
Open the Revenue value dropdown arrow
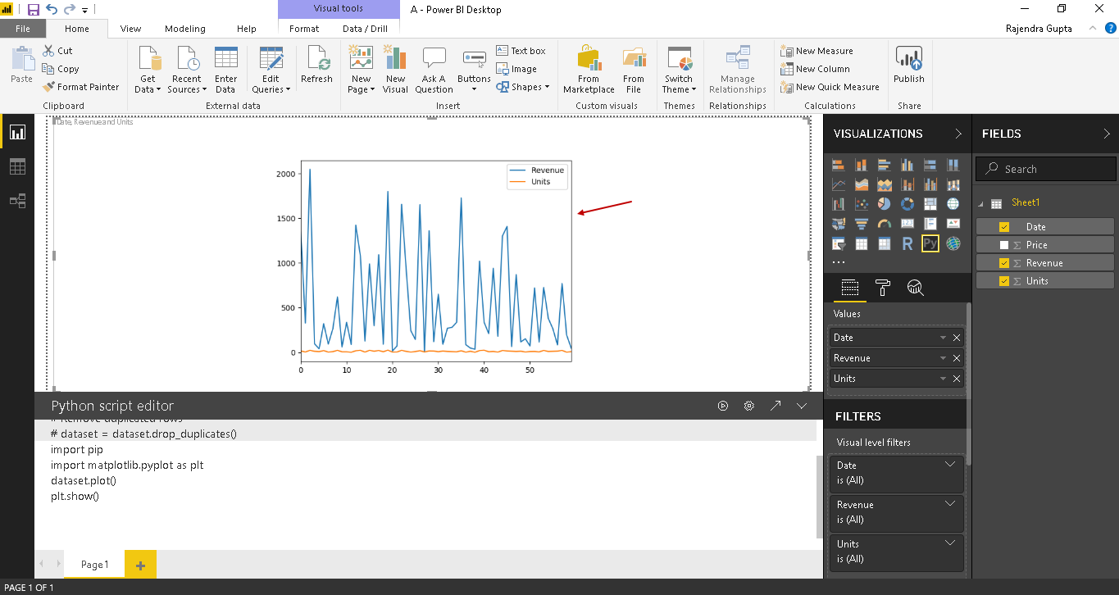[944, 358]
